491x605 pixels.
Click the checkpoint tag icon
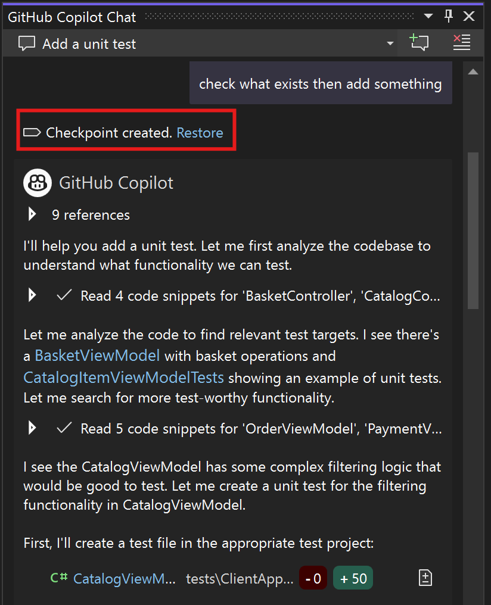[x=32, y=133]
